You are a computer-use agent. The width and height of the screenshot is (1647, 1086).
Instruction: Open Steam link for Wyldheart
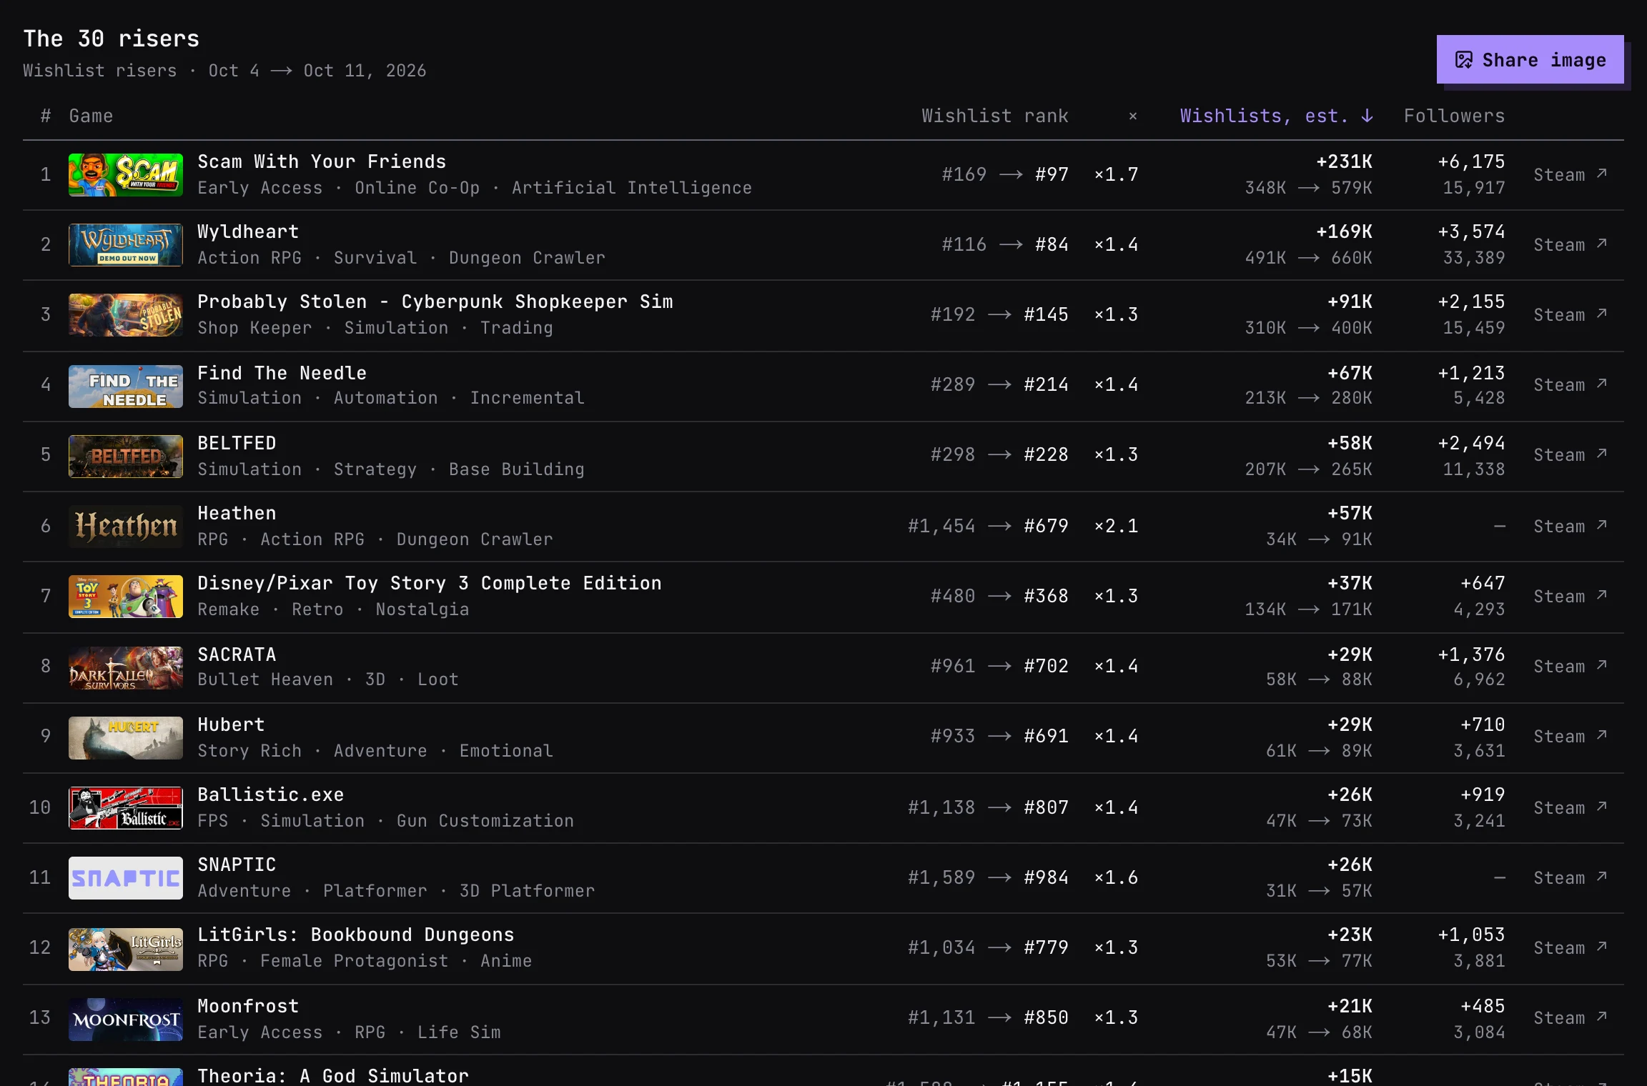[x=1570, y=244]
